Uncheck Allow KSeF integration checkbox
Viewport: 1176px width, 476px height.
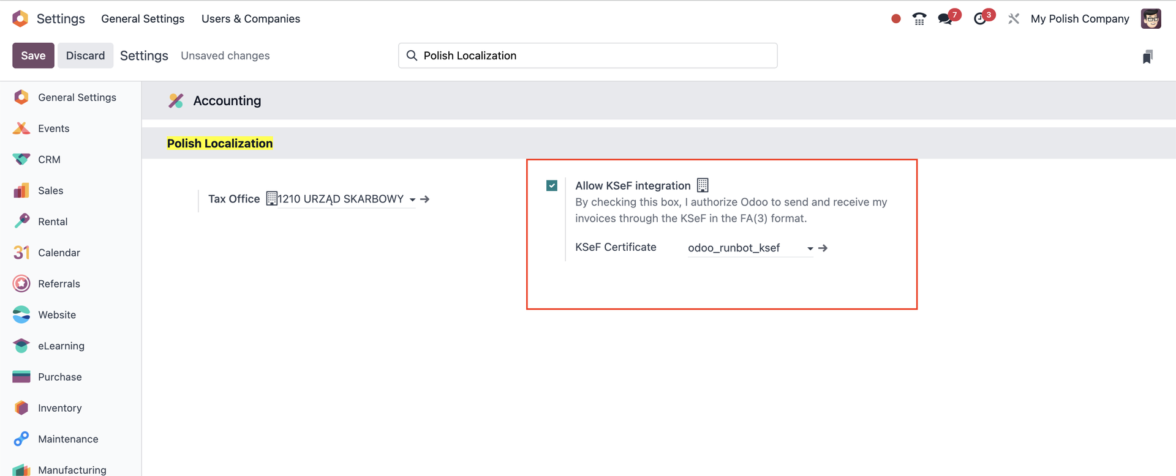(x=552, y=185)
